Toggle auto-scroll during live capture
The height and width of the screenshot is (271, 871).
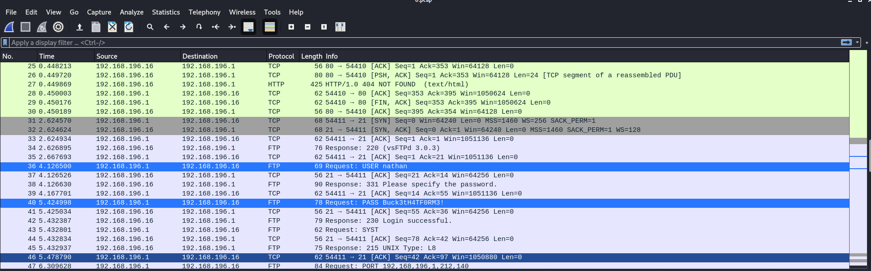point(248,27)
